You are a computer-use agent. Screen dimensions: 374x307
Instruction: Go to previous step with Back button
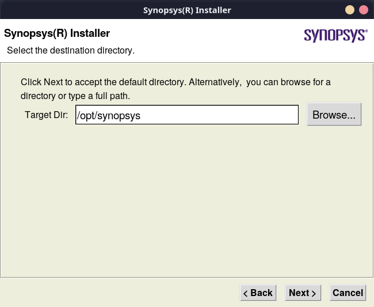point(258,293)
